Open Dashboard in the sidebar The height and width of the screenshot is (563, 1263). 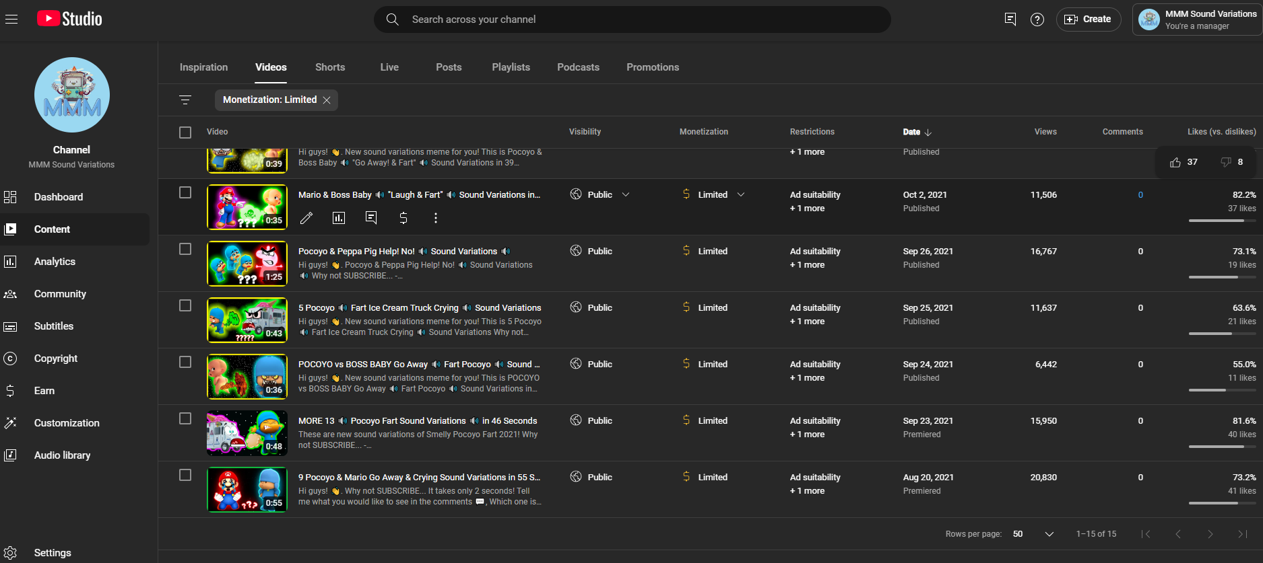pyautogui.click(x=75, y=197)
